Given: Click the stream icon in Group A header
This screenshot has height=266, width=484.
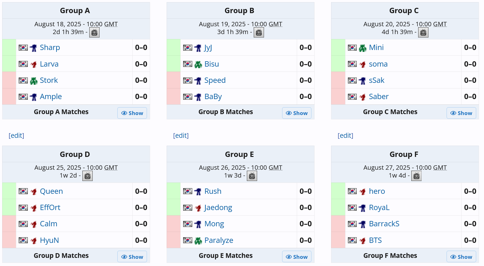Looking at the screenshot, I should coord(94,32).
